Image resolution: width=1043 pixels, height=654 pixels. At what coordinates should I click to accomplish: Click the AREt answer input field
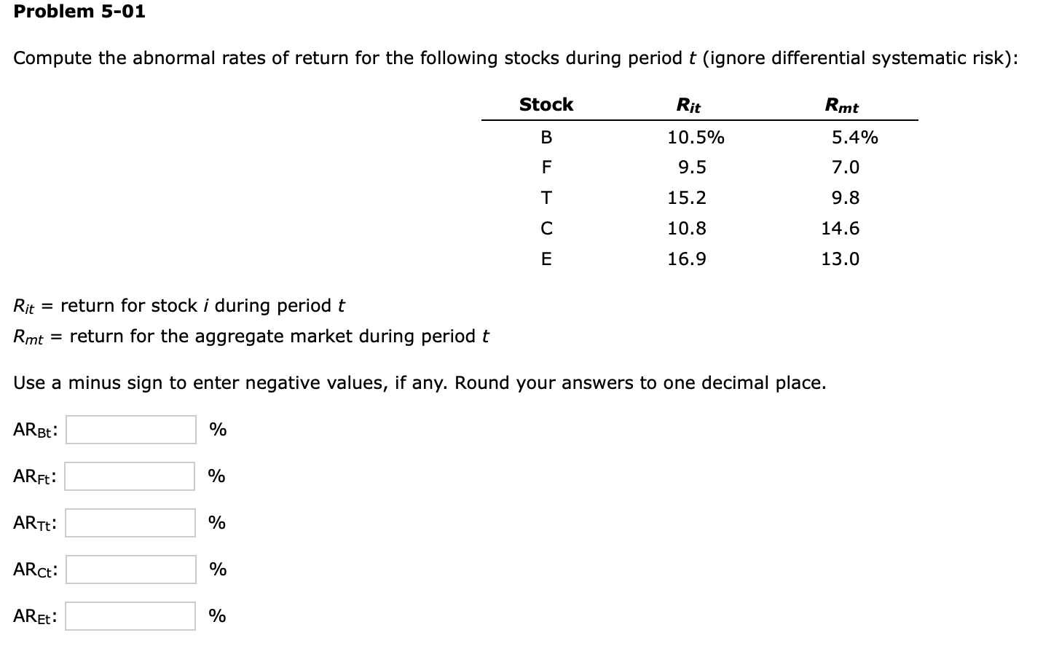click(130, 616)
